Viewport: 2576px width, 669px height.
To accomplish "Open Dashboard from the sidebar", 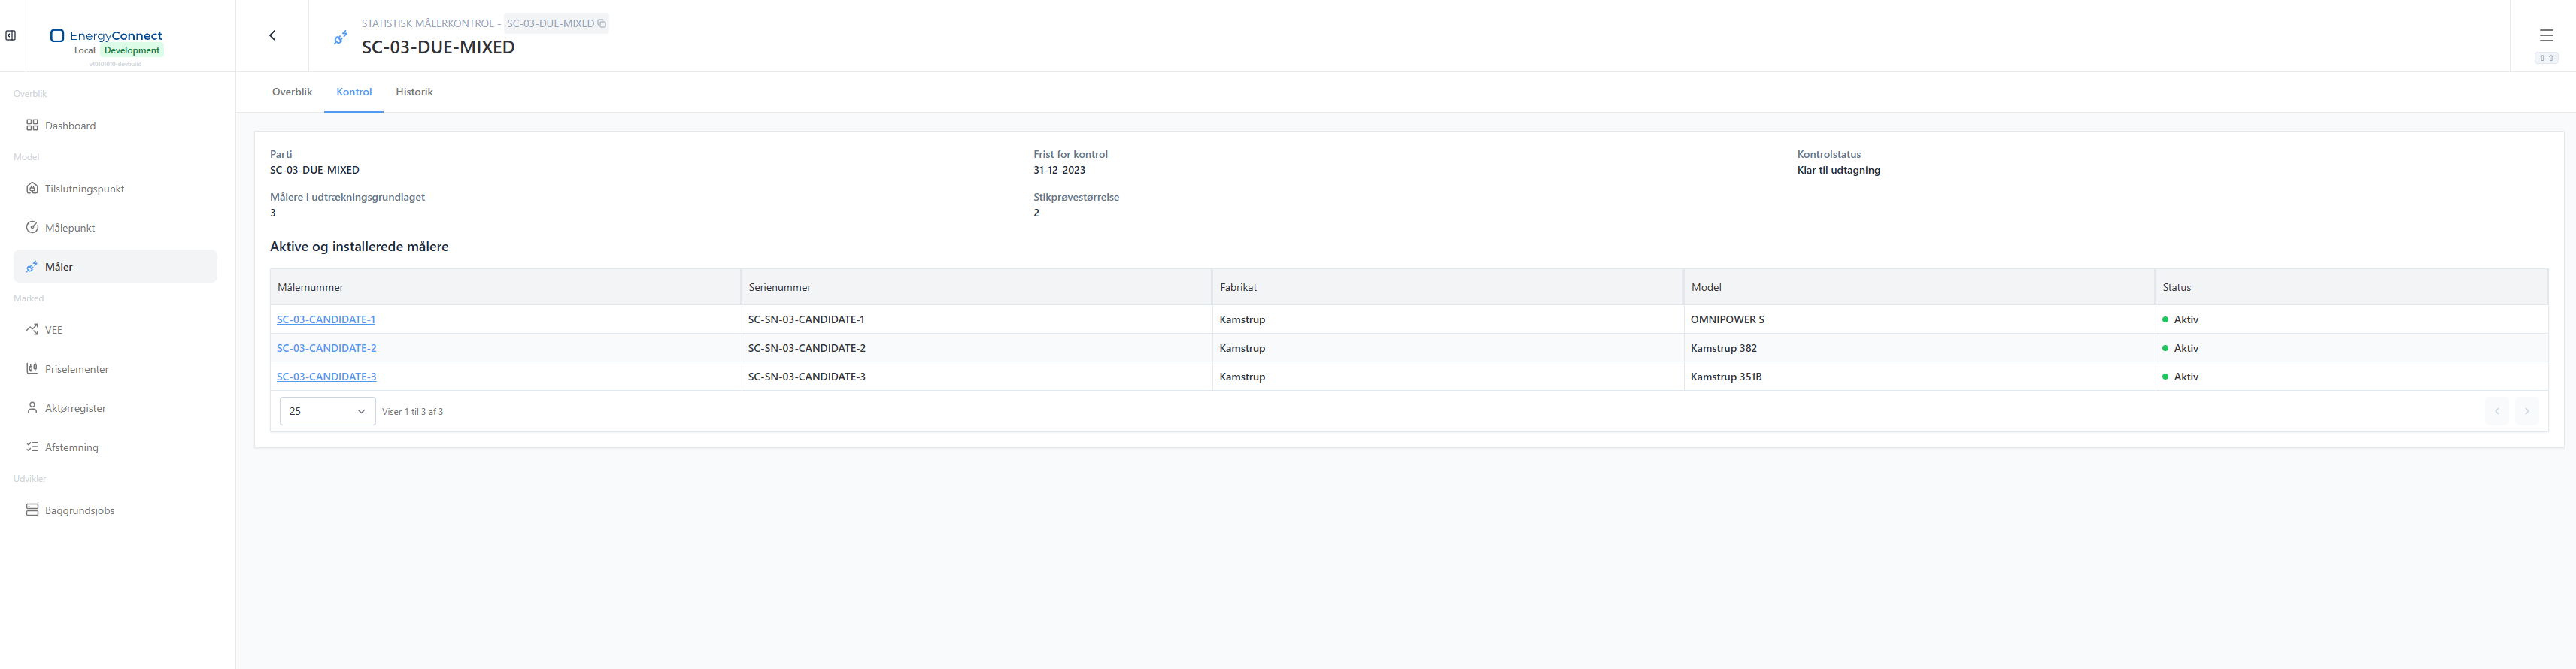I will tap(115, 125).
